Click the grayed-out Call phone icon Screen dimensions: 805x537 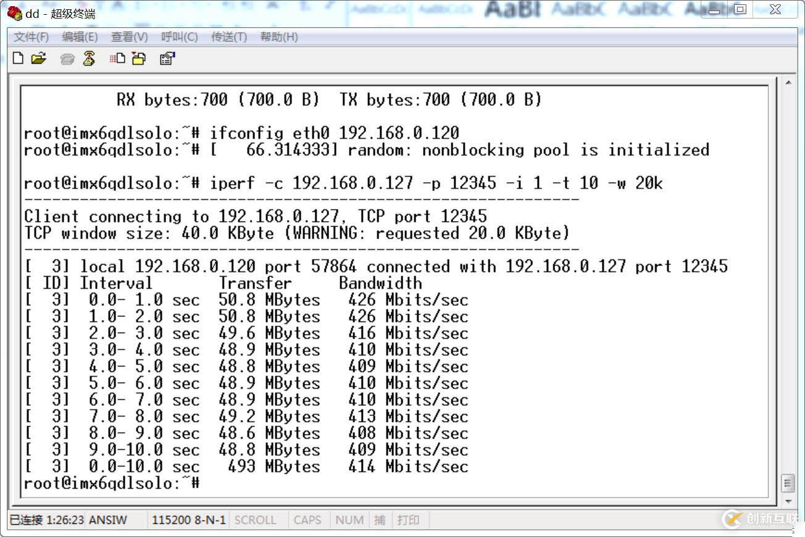pyautogui.click(x=68, y=59)
